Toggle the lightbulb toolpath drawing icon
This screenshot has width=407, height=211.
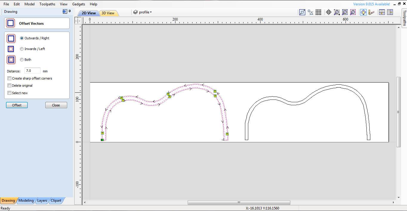(363, 12)
